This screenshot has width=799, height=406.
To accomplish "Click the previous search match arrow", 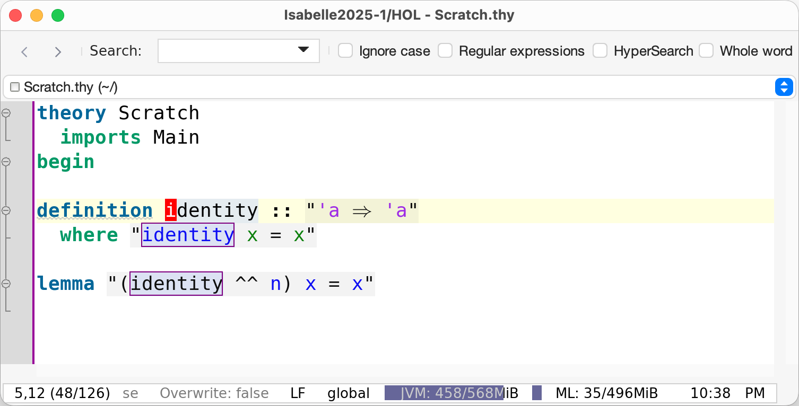I will coord(24,51).
